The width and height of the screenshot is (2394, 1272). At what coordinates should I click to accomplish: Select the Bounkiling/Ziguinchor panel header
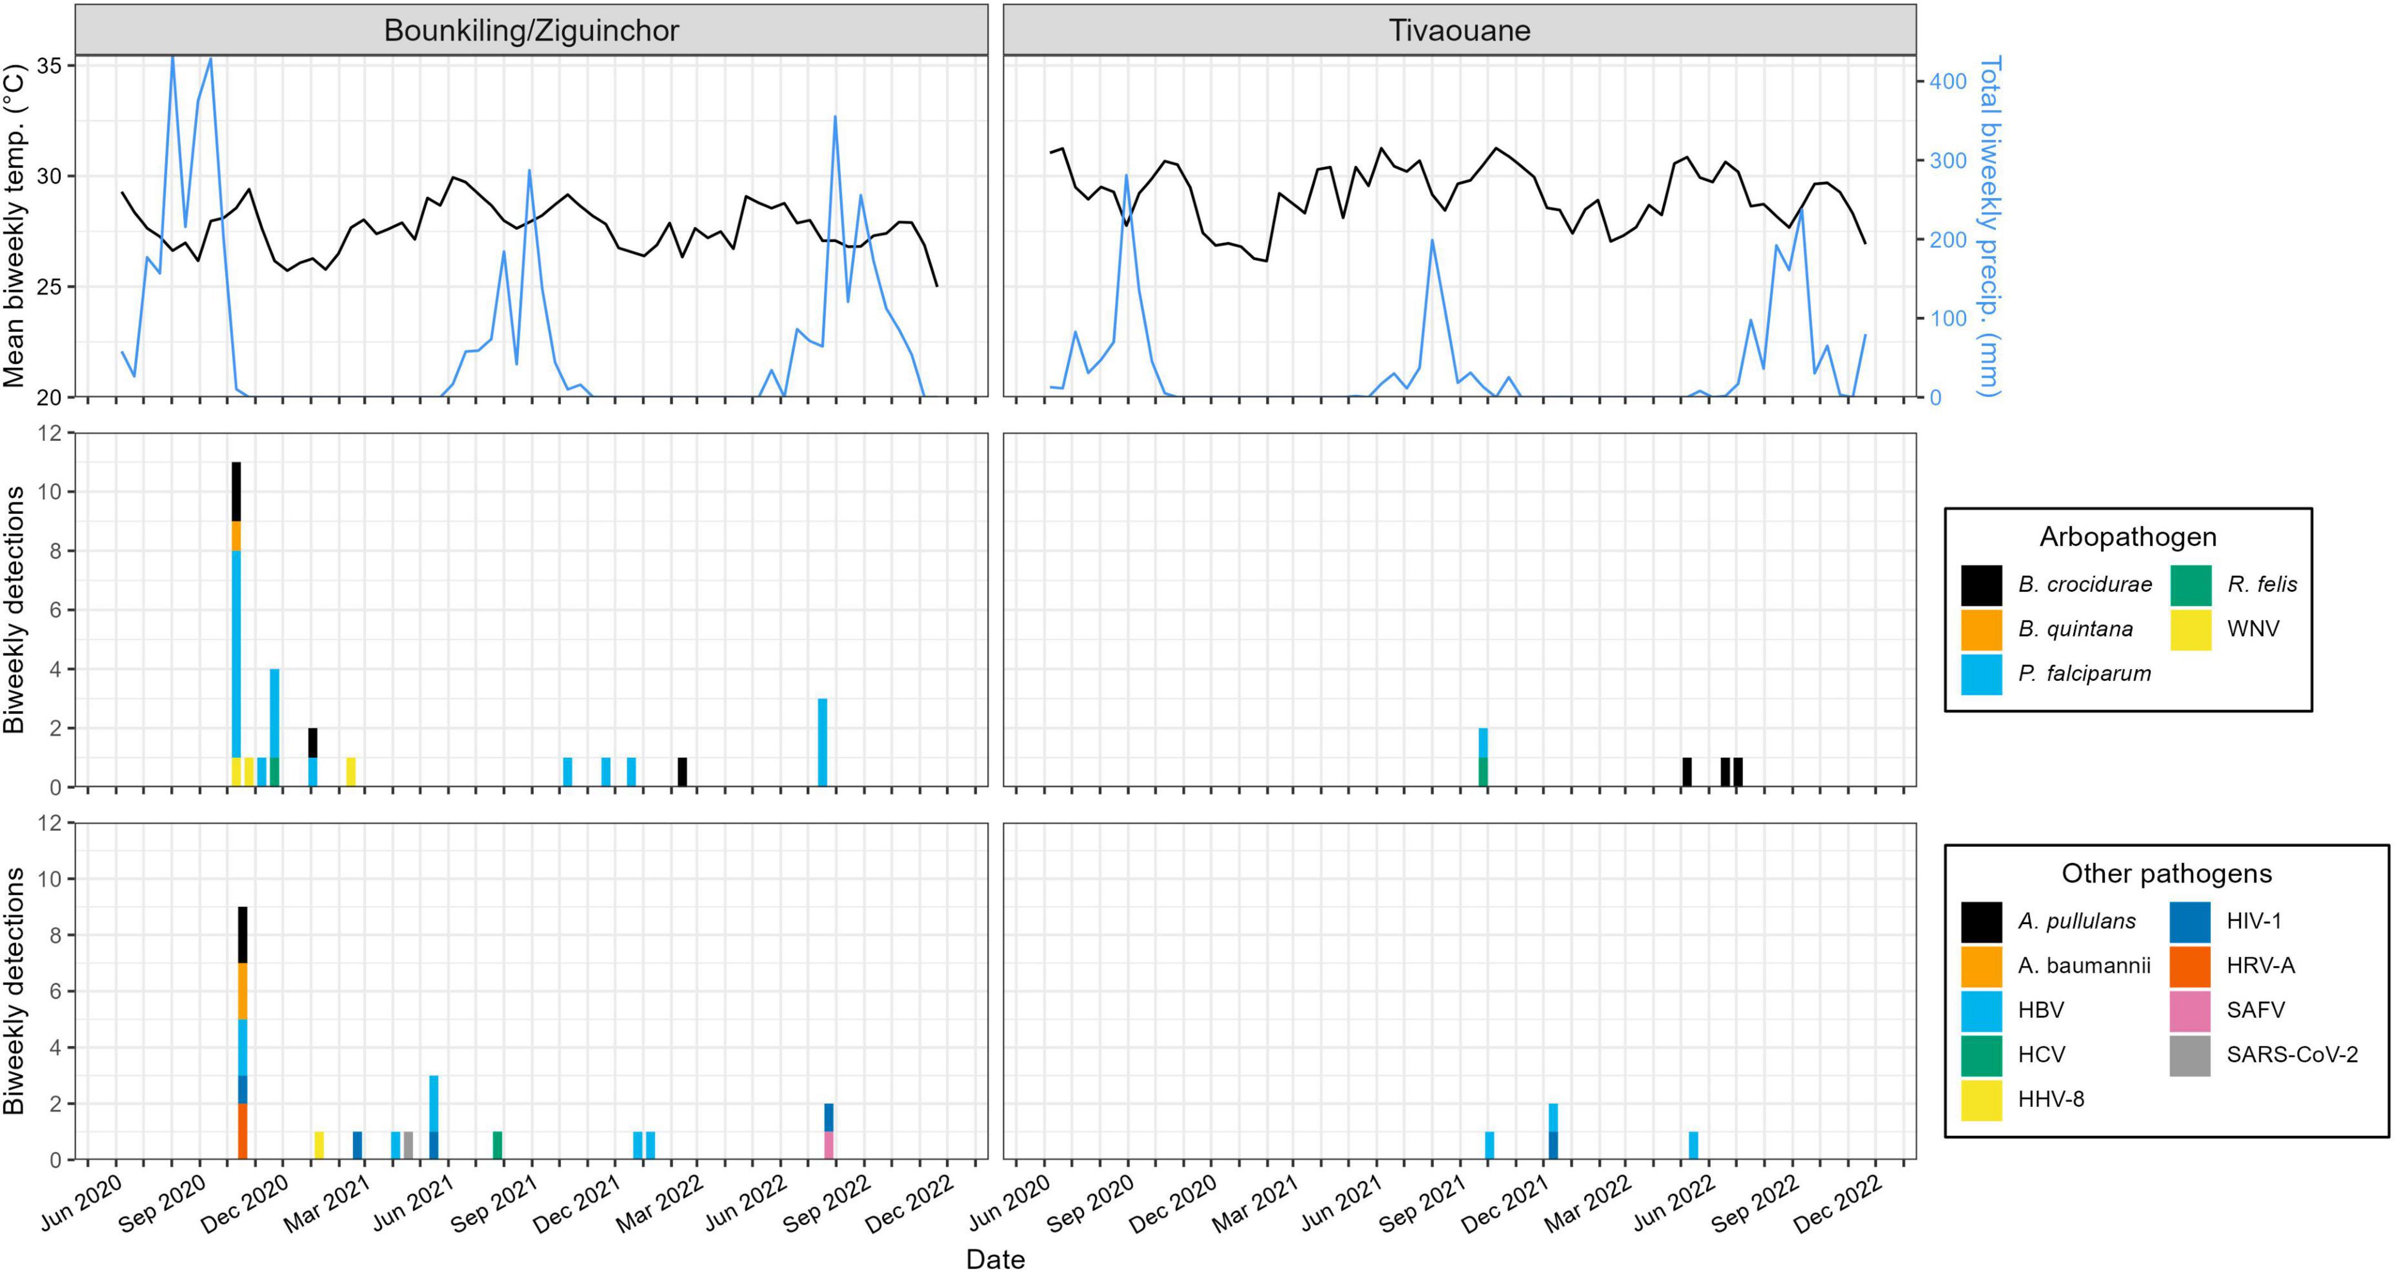point(532,30)
